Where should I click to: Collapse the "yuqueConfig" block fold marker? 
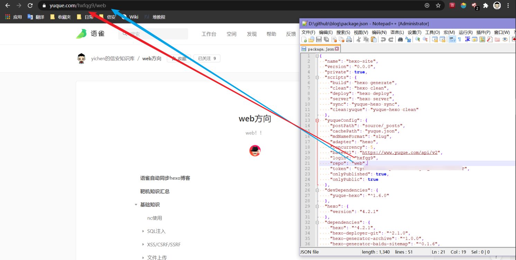pyautogui.click(x=317, y=120)
